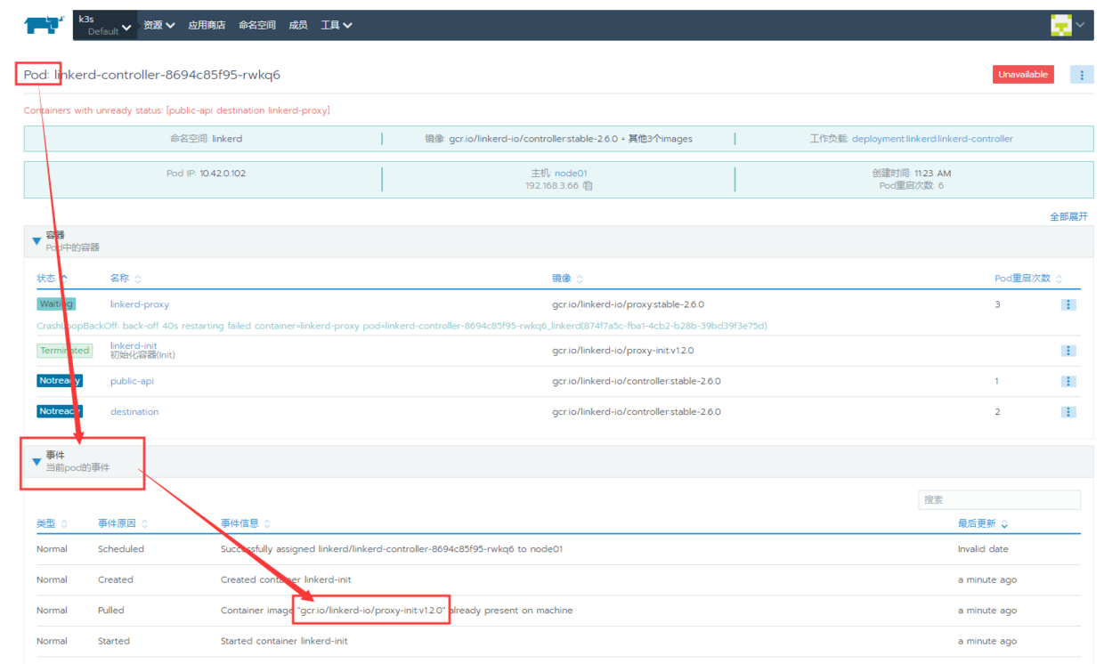Sort containers by 镜像 column
The height and width of the screenshot is (664, 1104).
[x=567, y=279]
